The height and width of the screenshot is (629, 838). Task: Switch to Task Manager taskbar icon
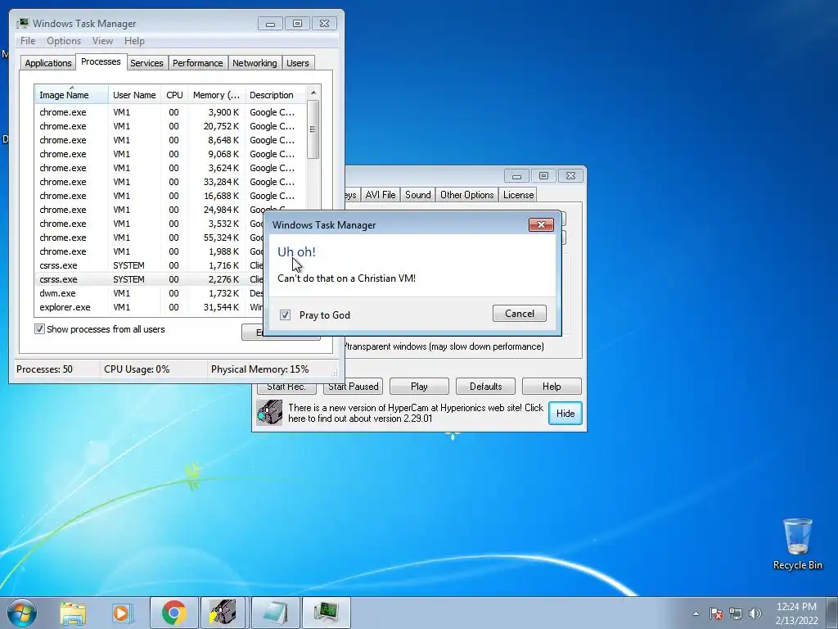tap(327, 613)
